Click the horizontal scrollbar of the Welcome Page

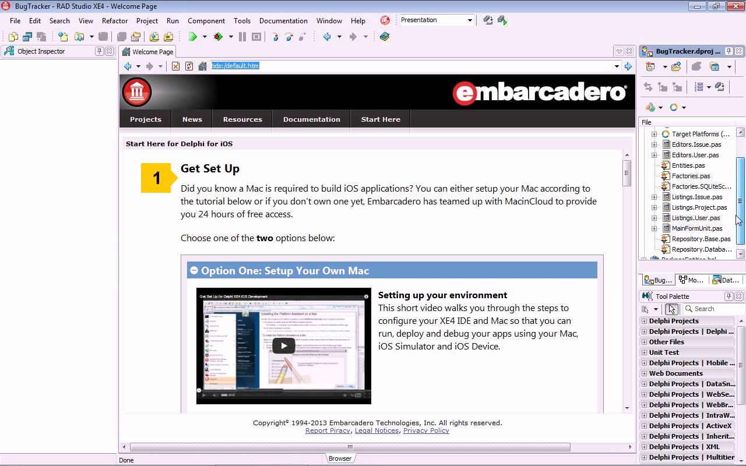click(350, 447)
